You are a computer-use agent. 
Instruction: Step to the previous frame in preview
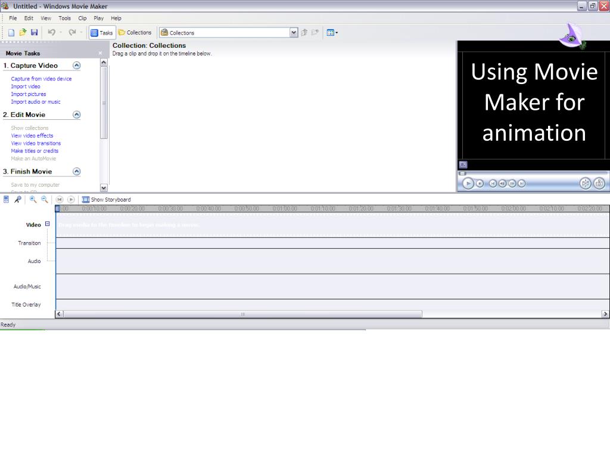point(503,184)
